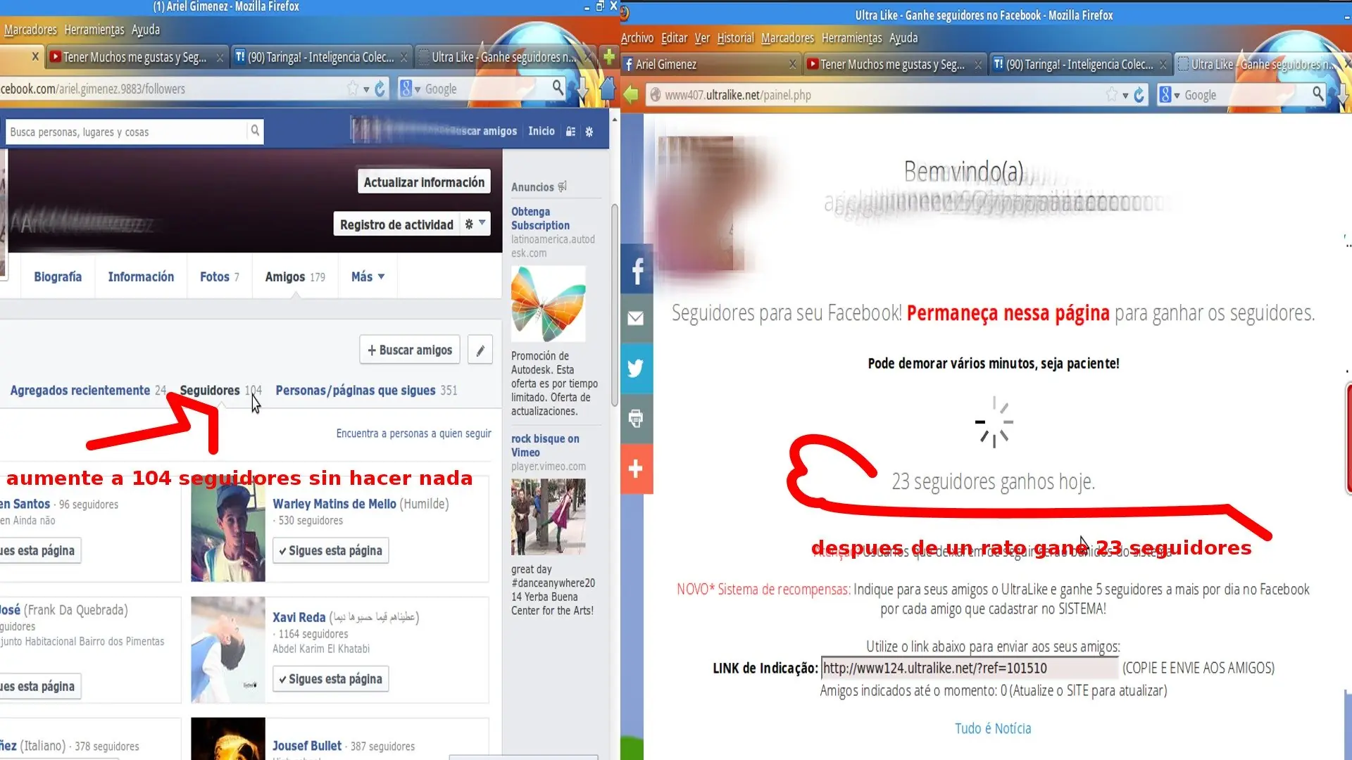Click the Facebook search input field
Image resolution: width=1352 pixels, height=760 pixels.
[127, 132]
